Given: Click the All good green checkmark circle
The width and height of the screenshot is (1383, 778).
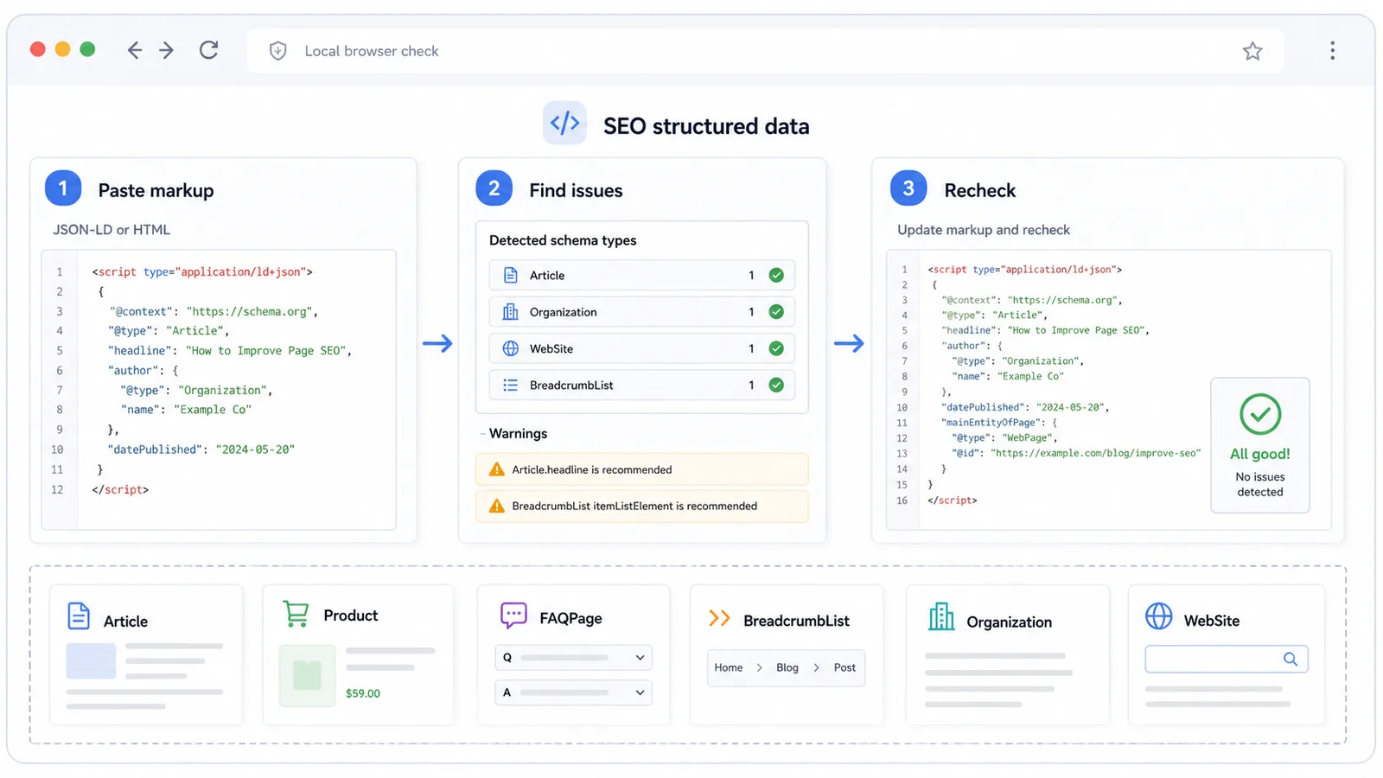Looking at the screenshot, I should (x=1260, y=414).
